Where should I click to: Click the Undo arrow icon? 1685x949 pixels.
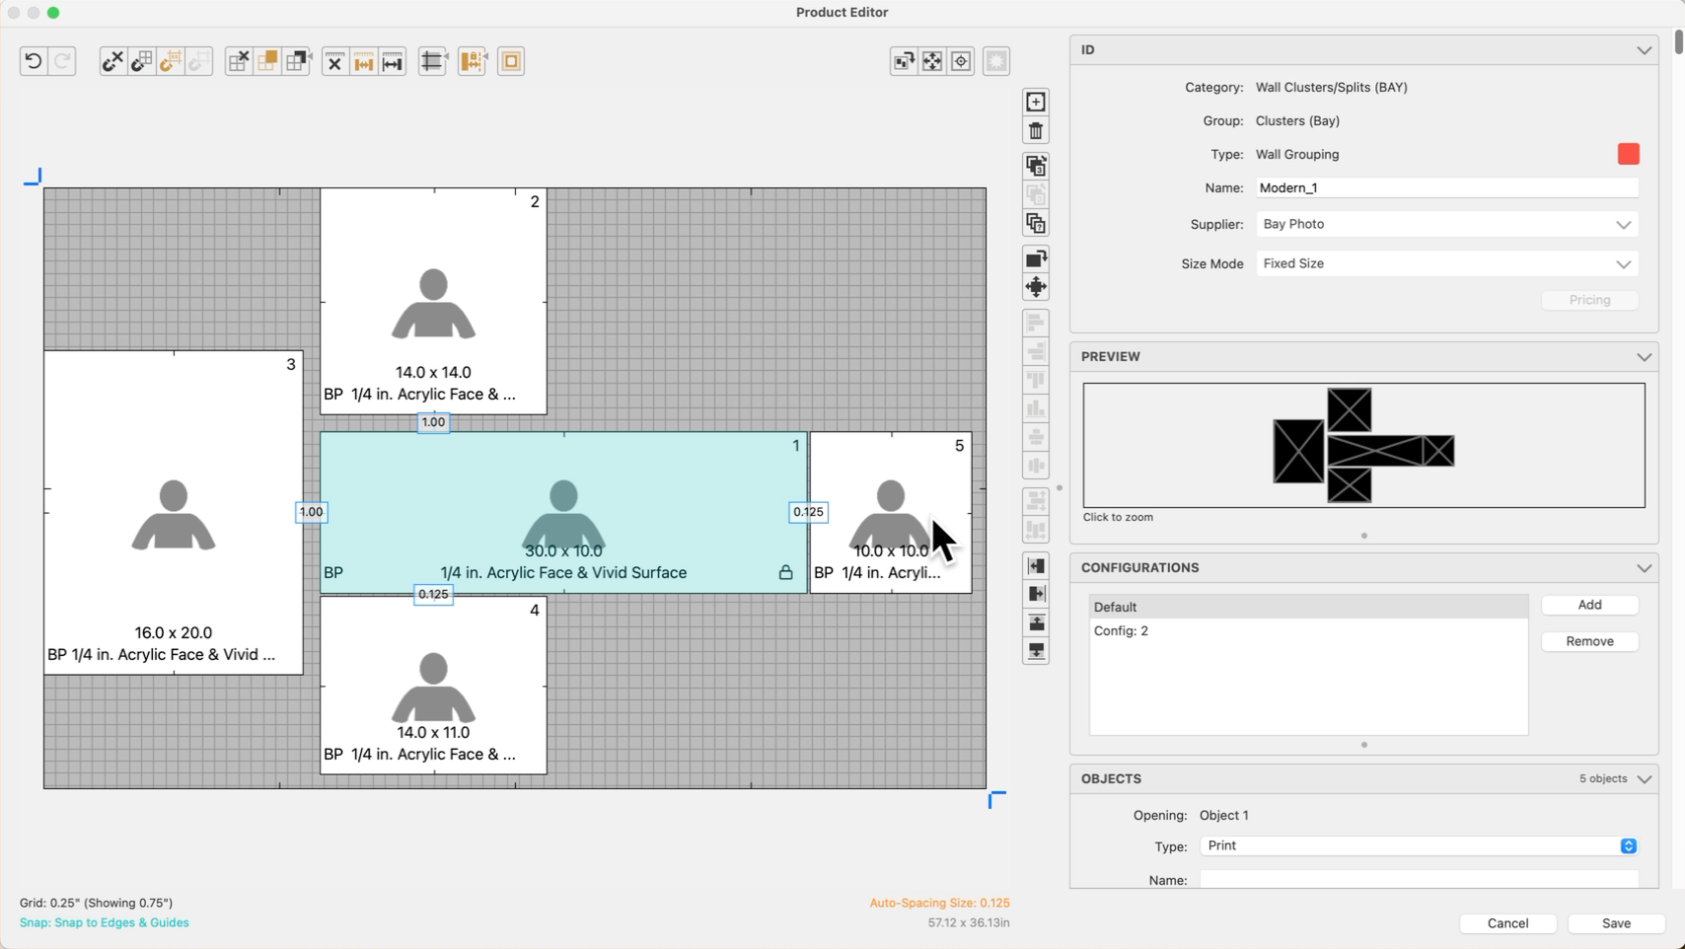[34, 61]
